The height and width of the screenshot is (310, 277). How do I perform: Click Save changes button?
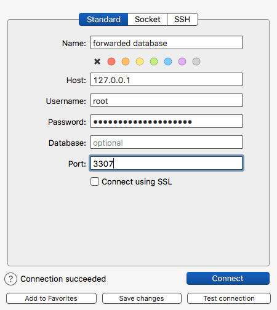coord(142,298)
